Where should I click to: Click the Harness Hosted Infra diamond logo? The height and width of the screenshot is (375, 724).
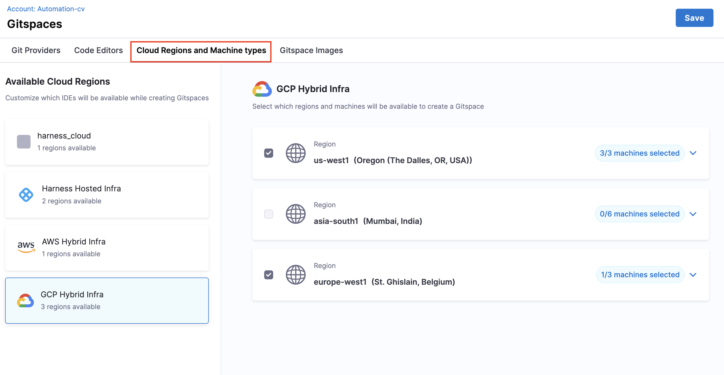coord(26,194)
